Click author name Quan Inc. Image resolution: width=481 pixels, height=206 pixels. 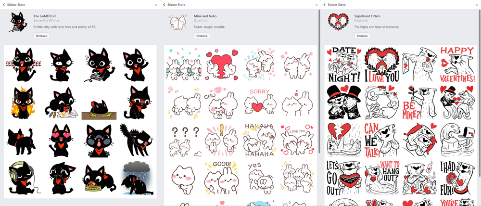coord(201,20)
